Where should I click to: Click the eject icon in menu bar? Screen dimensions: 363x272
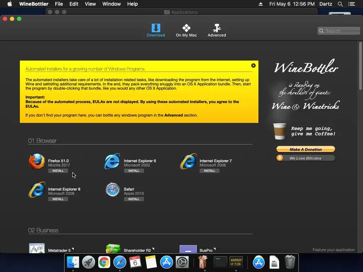pos(261,4)
